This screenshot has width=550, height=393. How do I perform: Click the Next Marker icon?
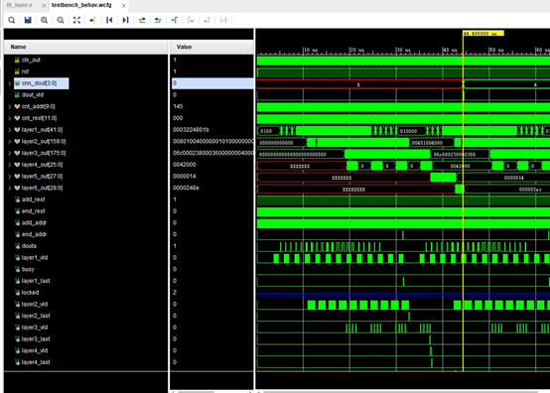tap(206, 20)
